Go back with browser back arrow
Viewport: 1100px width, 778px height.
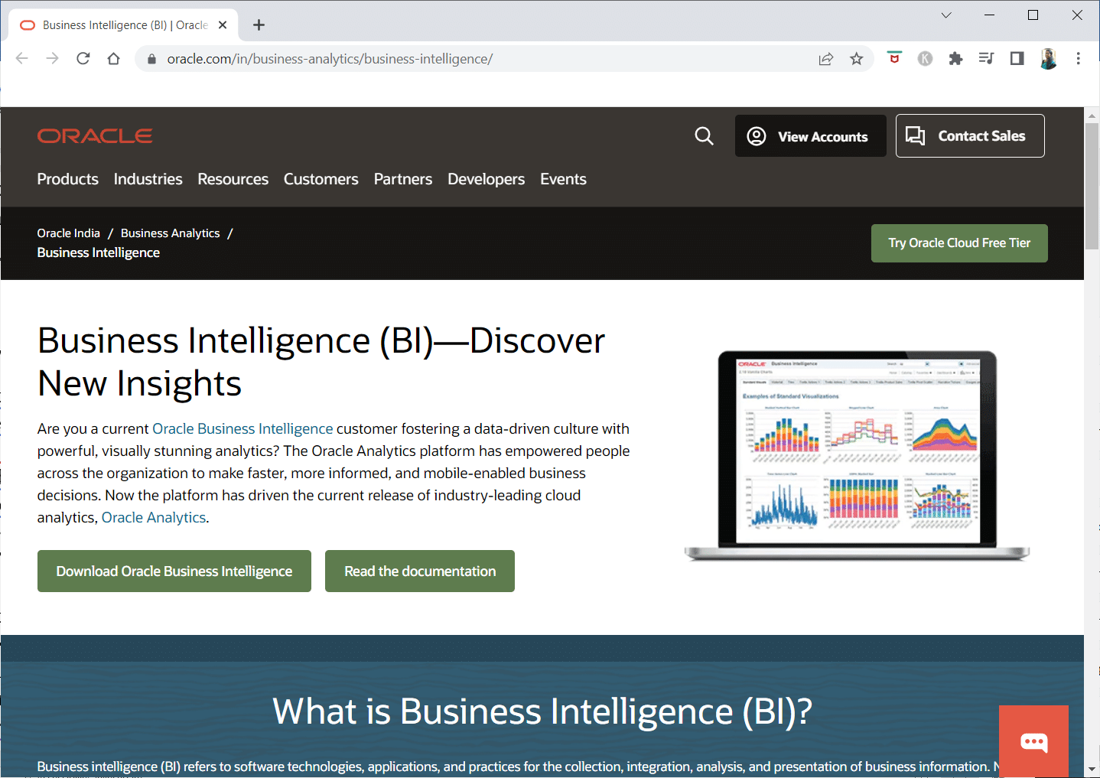21,59
